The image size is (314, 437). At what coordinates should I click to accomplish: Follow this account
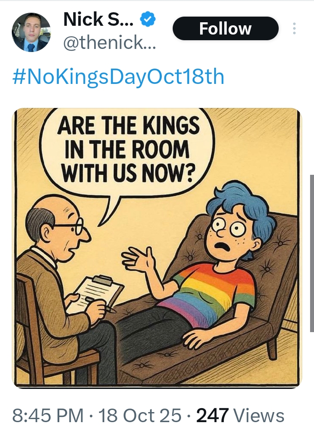point(225,28)
